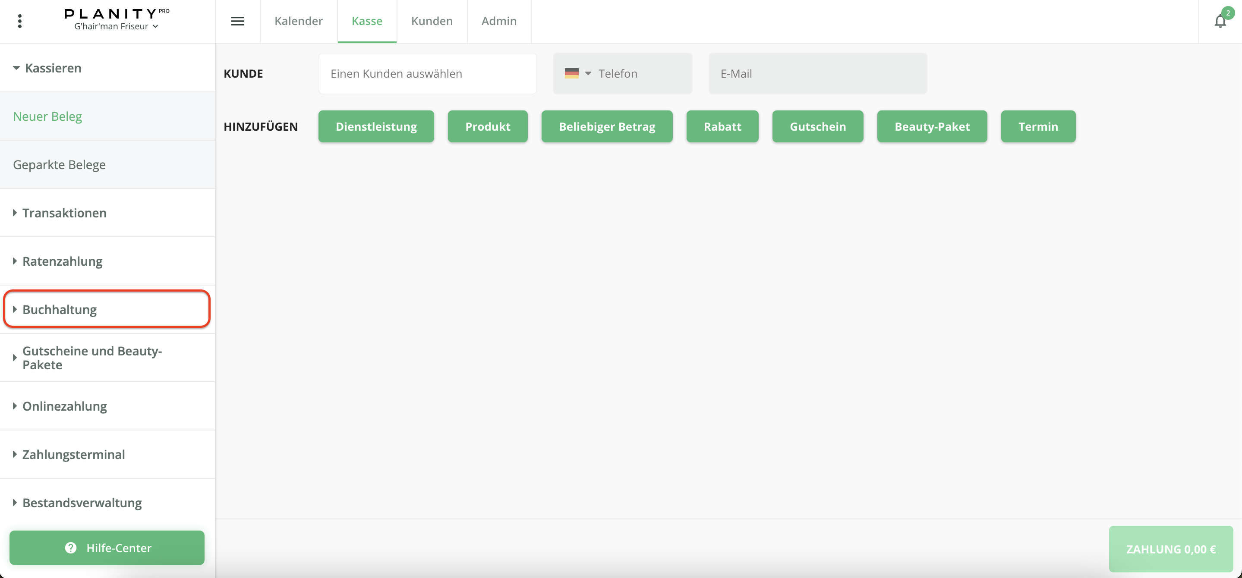Switch to the Kunden tab
This screenshot has width=1242, height=578.
[x=432, y=21]
